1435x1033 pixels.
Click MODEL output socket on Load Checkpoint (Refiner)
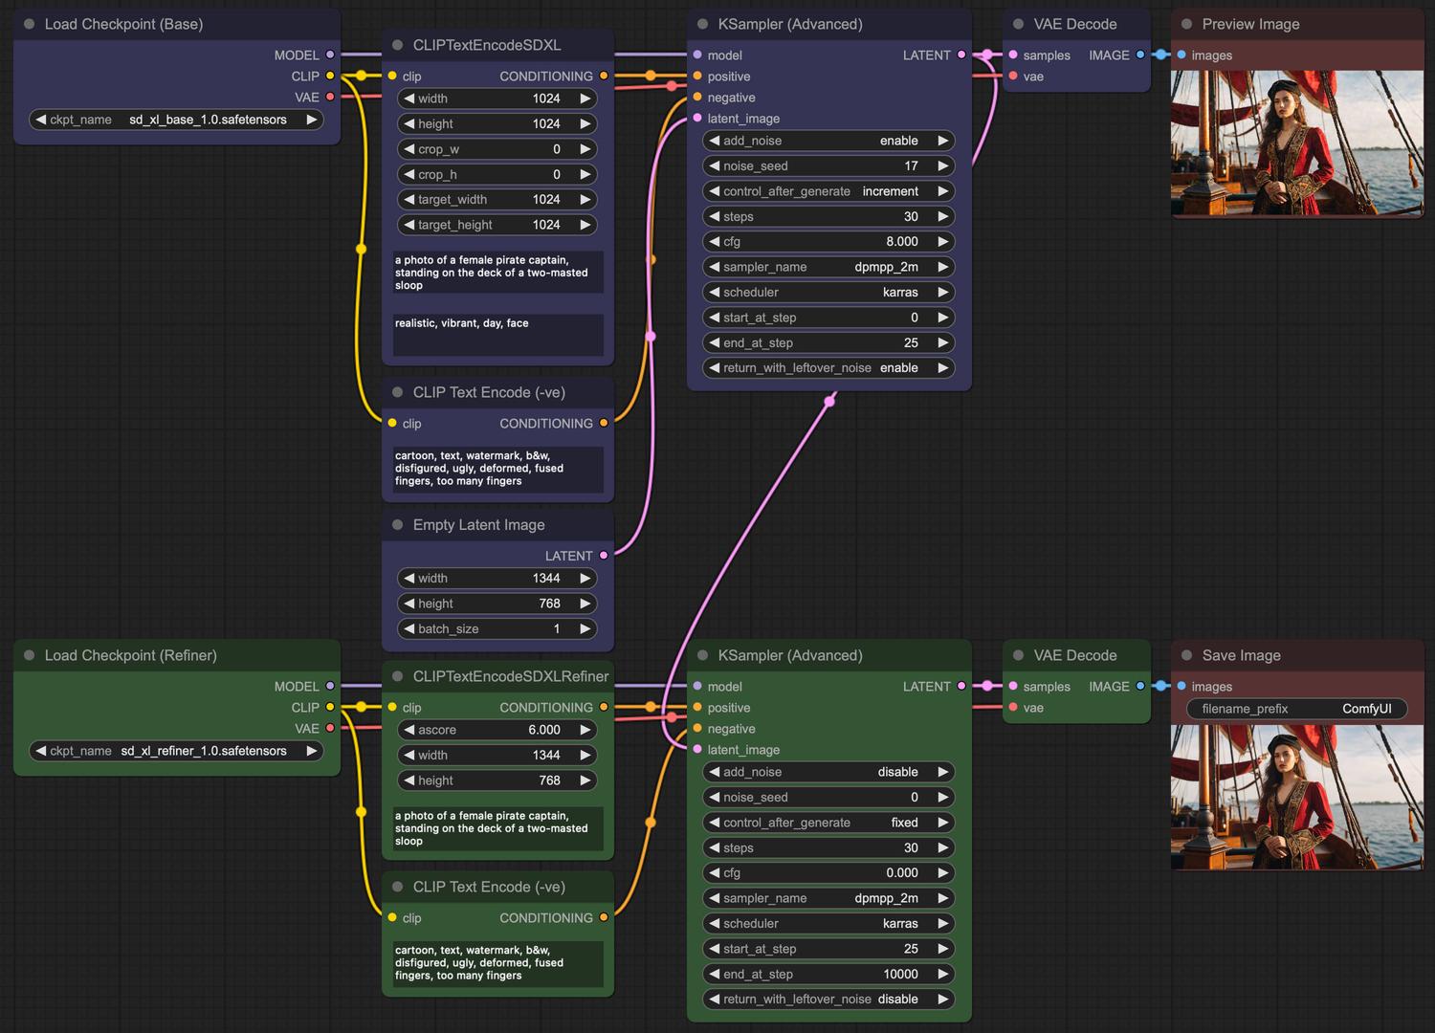(x=330, y=686)
